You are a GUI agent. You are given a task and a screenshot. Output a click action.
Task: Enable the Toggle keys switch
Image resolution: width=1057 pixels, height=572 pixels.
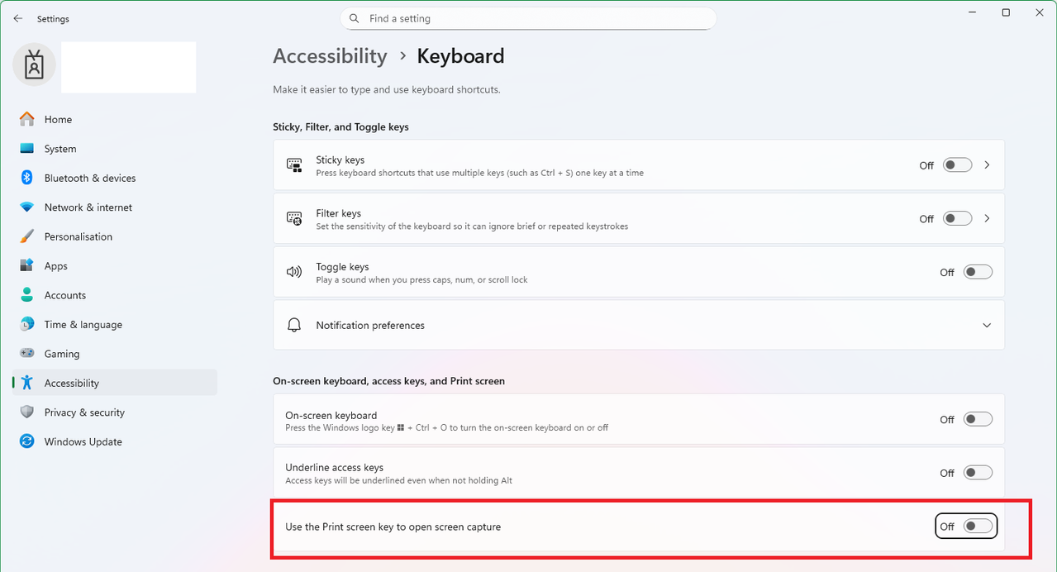pos(978,272)
